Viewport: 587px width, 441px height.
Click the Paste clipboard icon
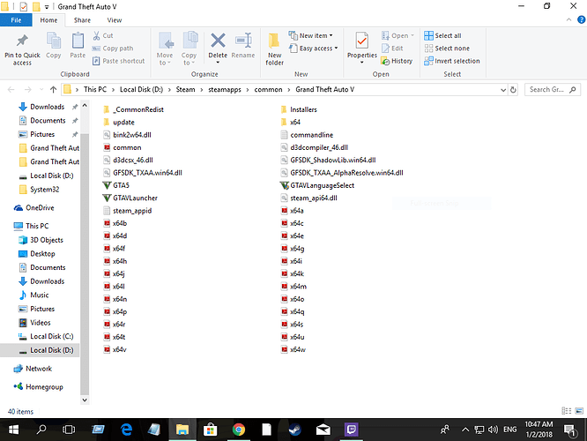78,41
